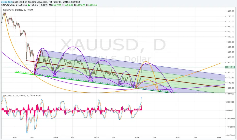The width and height of the screenshot is (237, 140).
Task: Select the FX:XAUUSD, D symbol text
Action: (9, 5)
